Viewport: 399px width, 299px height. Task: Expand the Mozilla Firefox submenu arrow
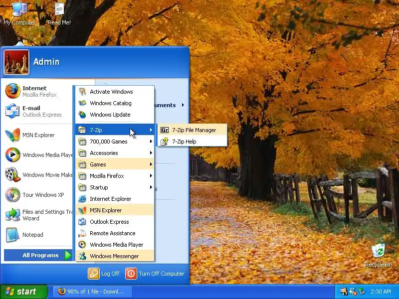click(x=151, y=176)
